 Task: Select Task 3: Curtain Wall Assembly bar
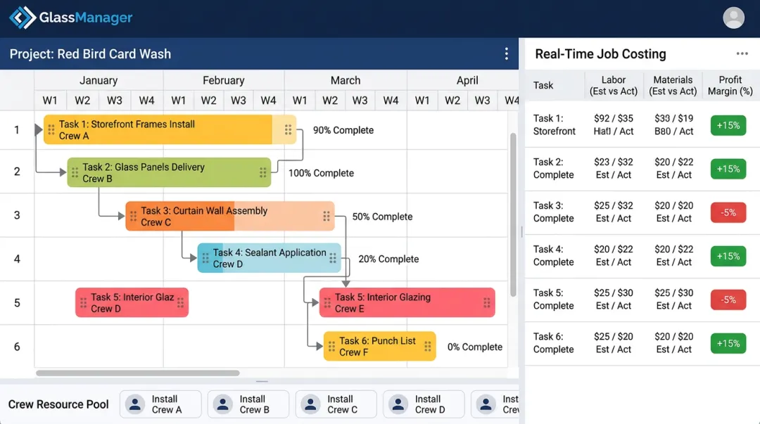(x=229, y=216)
